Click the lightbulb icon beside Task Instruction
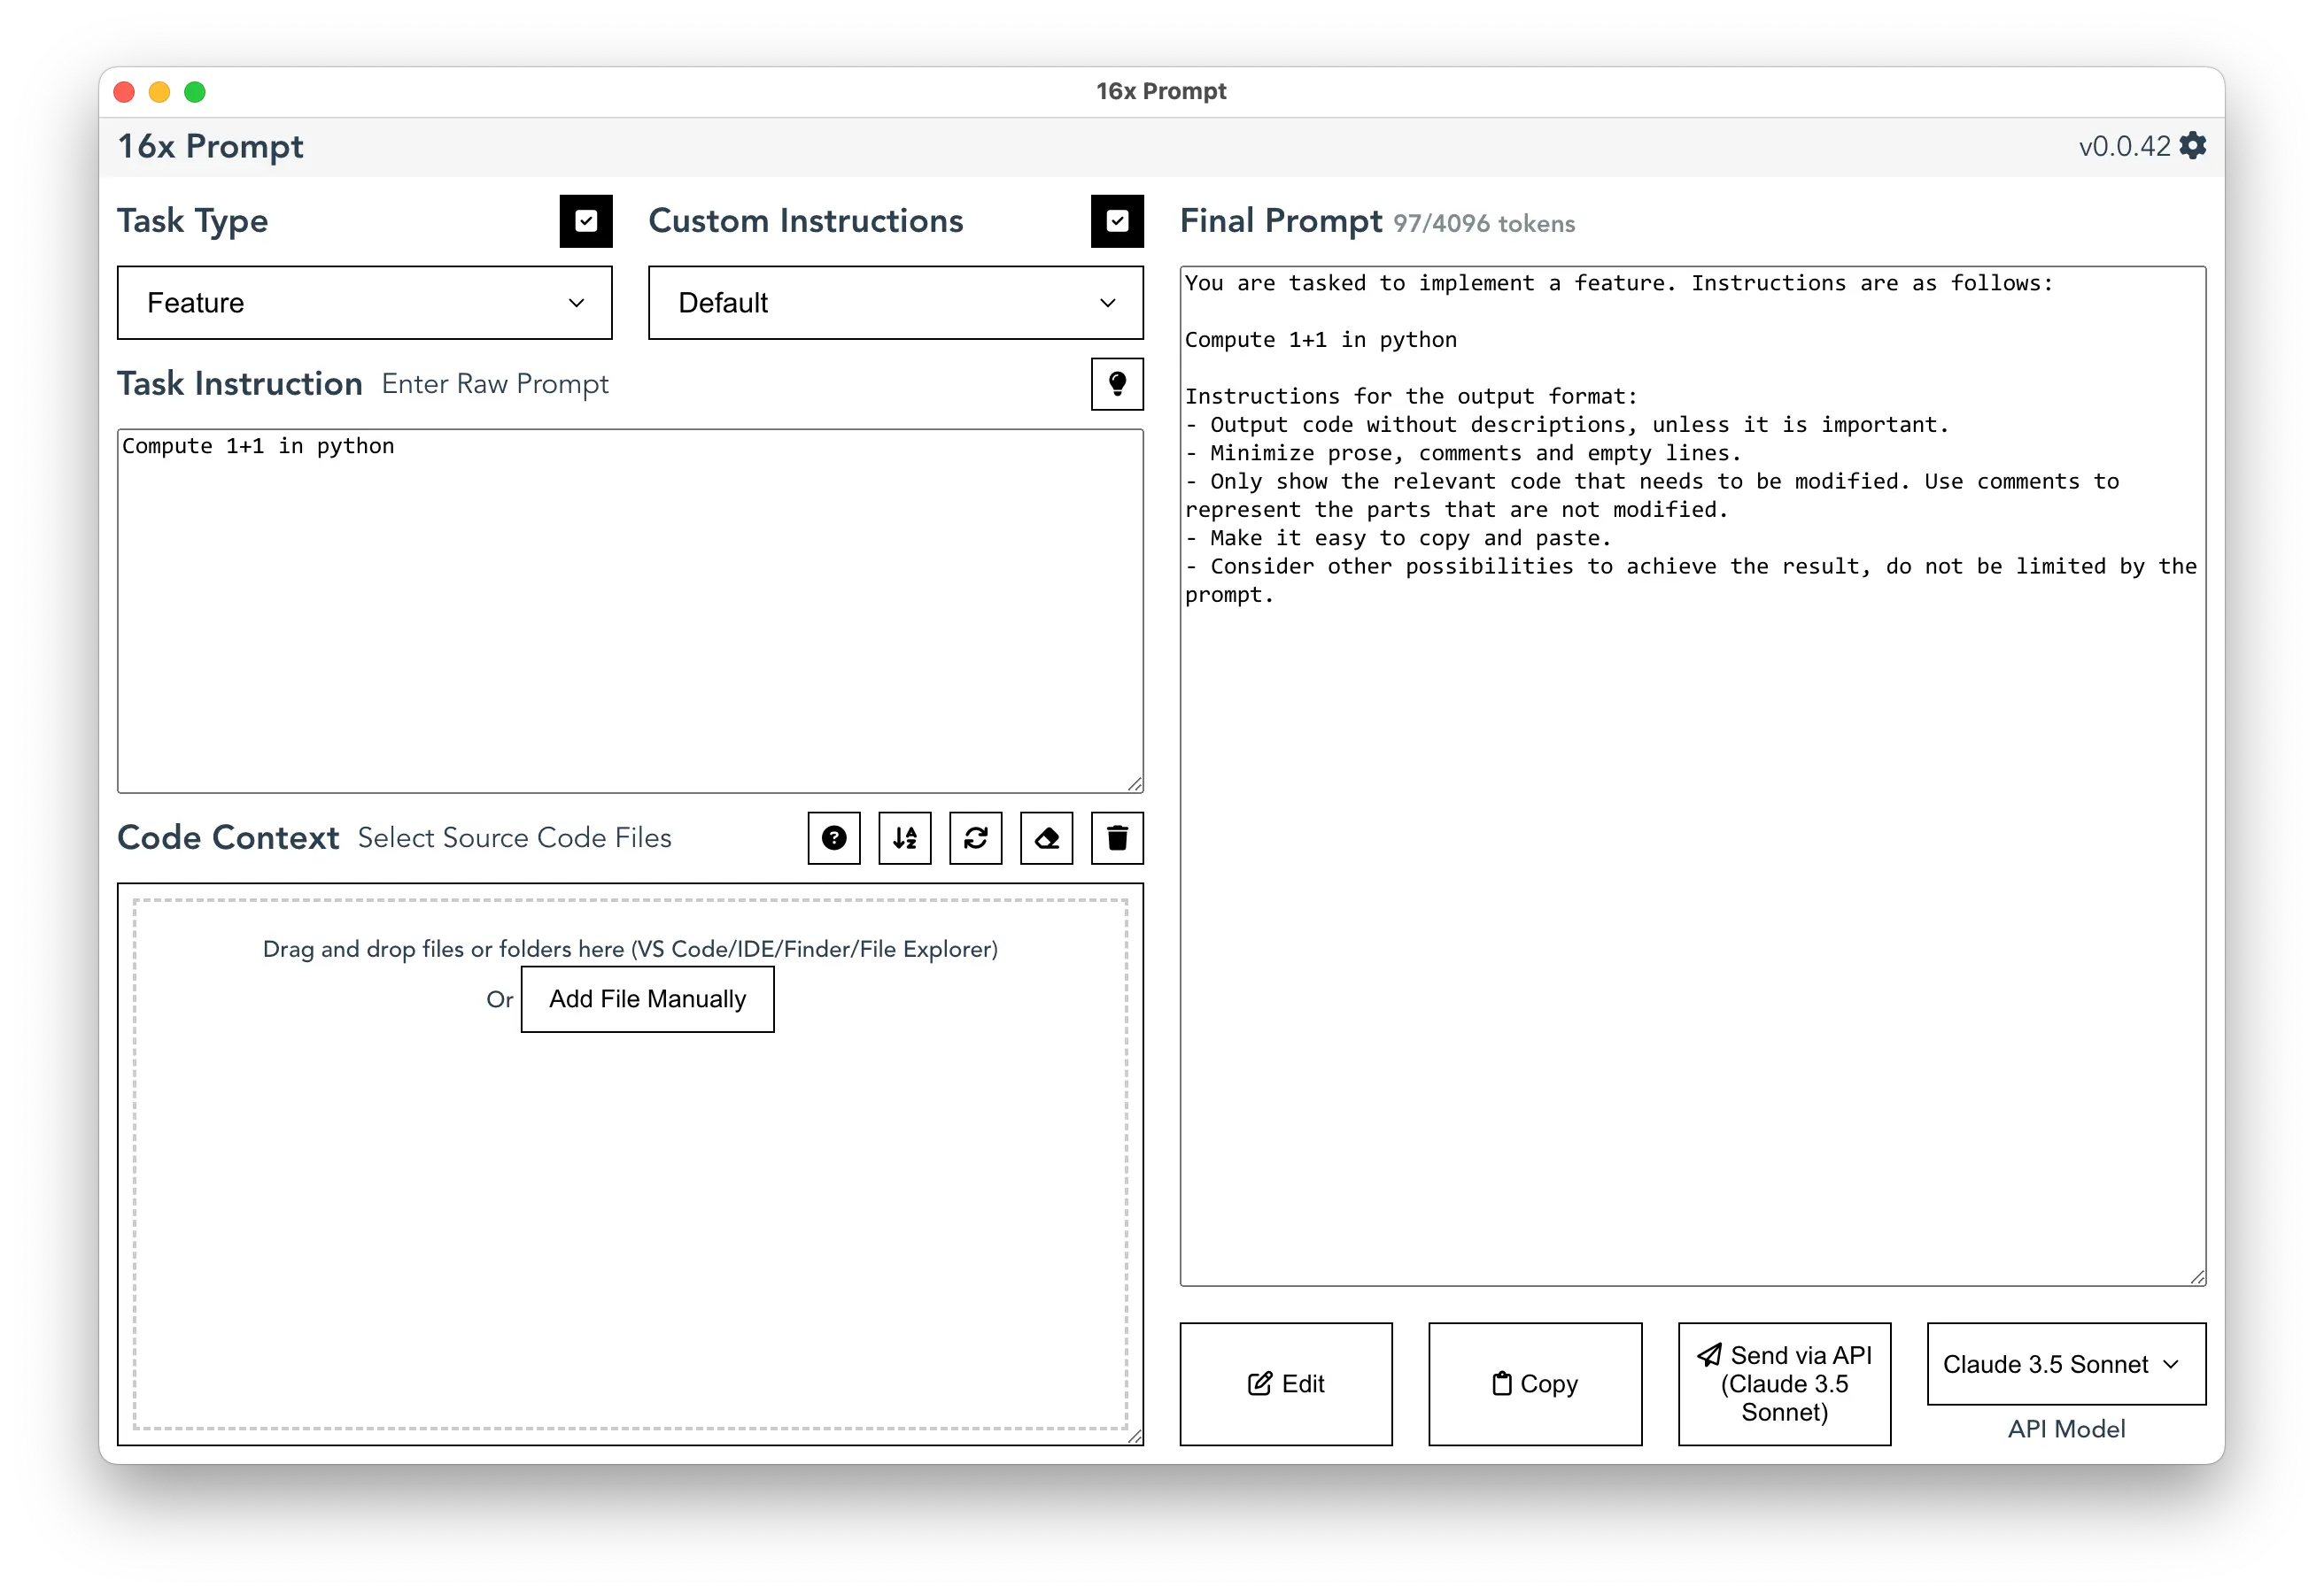The image size is (2324, 1595). point(1117,384)
